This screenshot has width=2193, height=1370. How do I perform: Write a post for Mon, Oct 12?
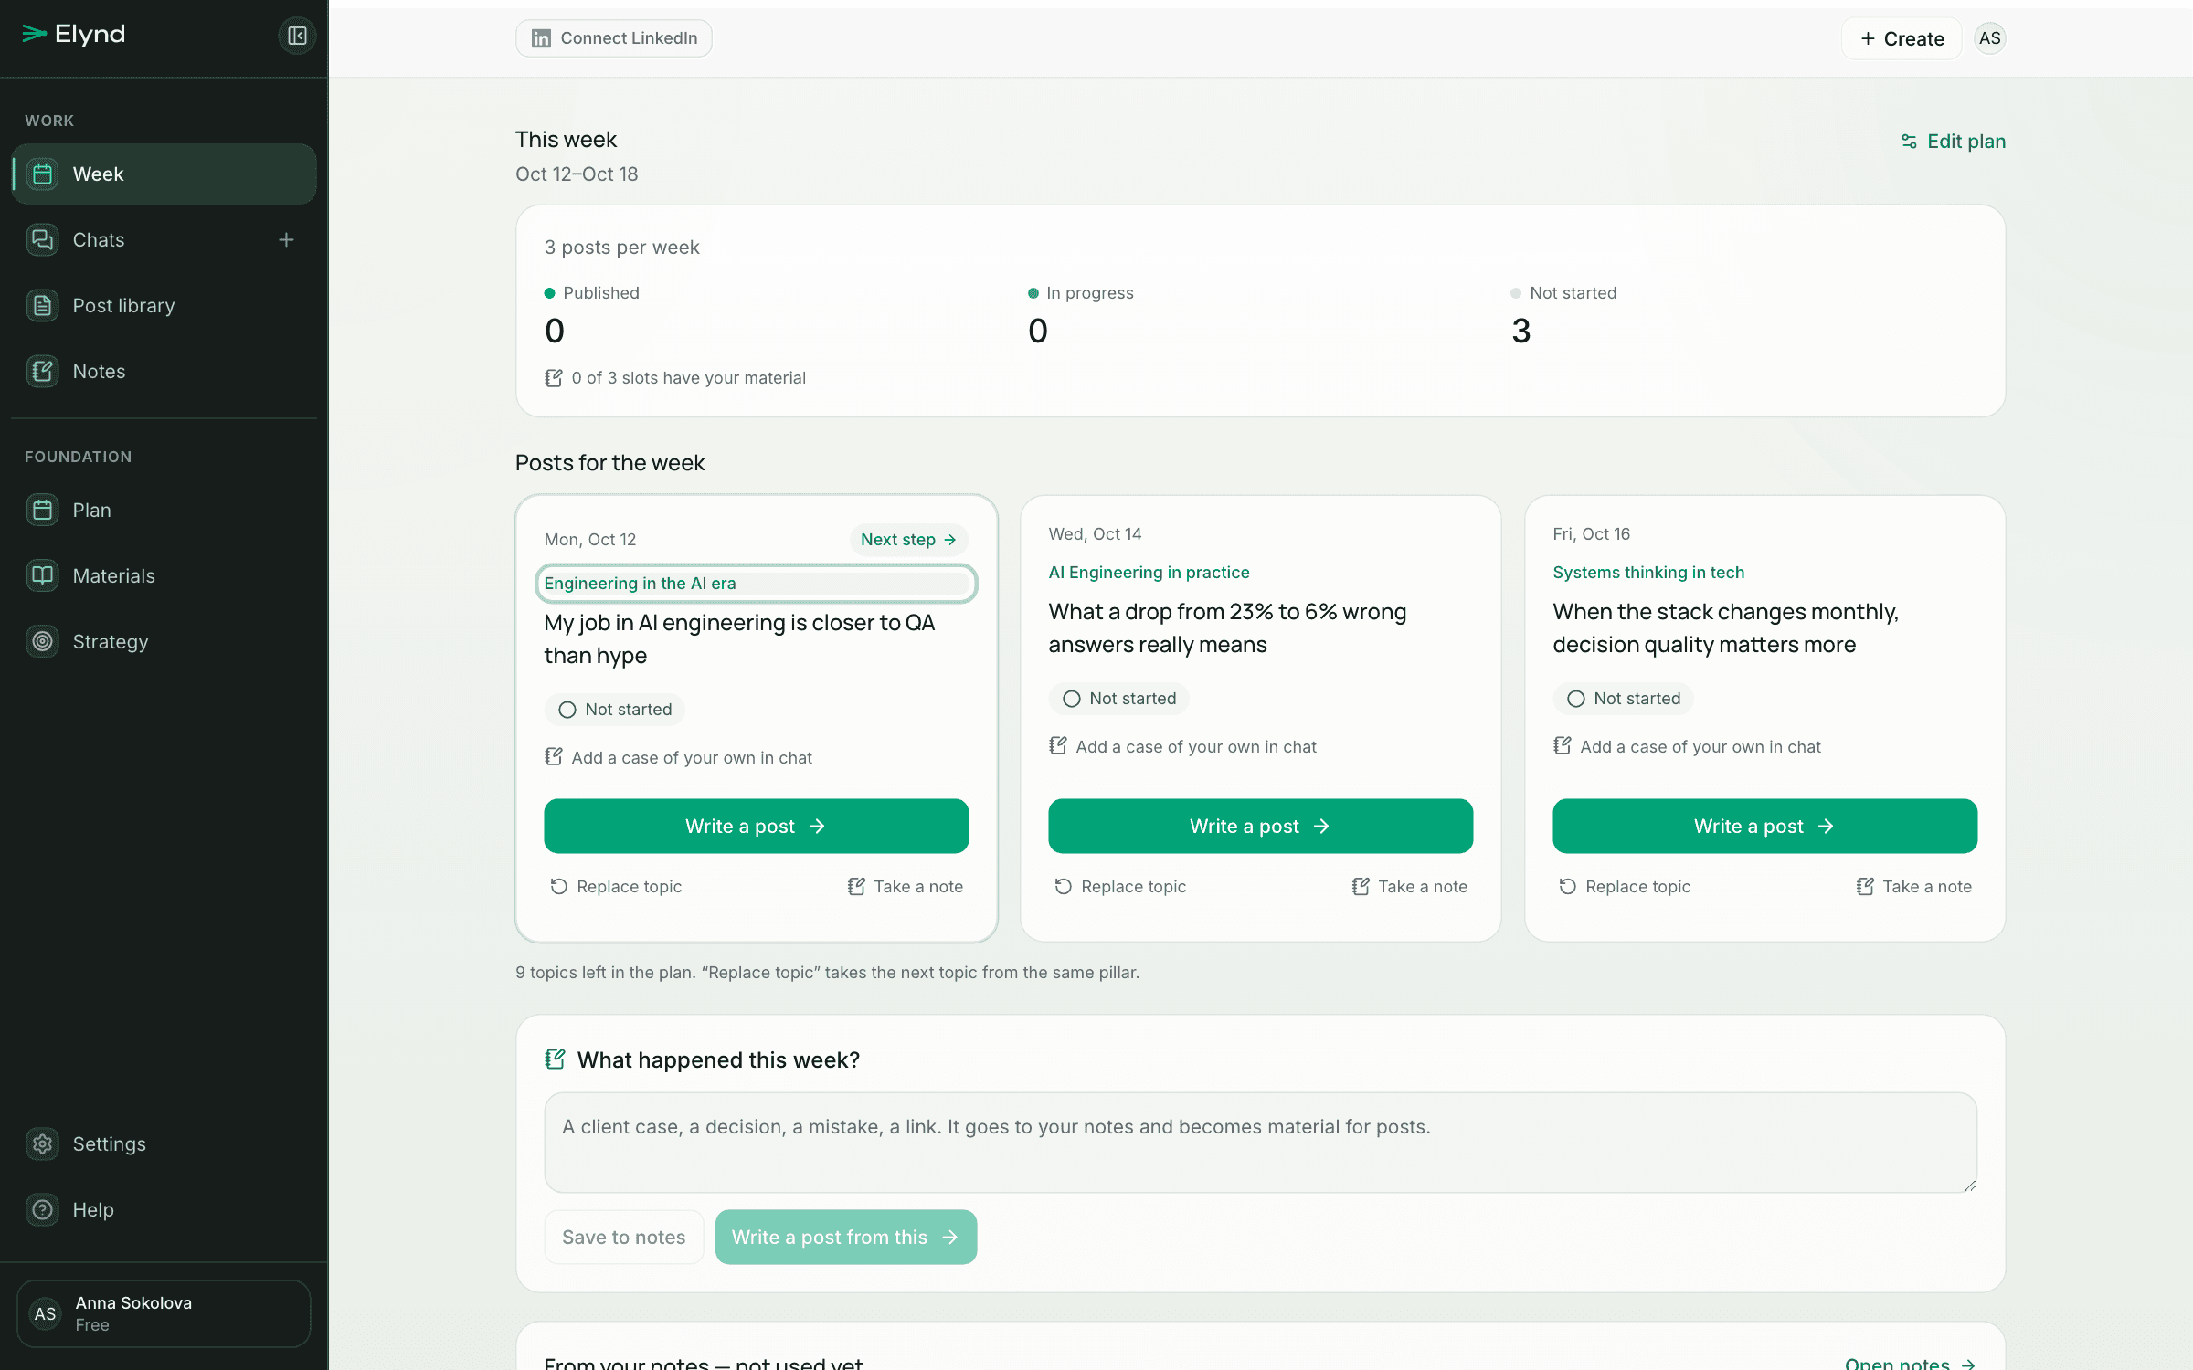point(757,827)
